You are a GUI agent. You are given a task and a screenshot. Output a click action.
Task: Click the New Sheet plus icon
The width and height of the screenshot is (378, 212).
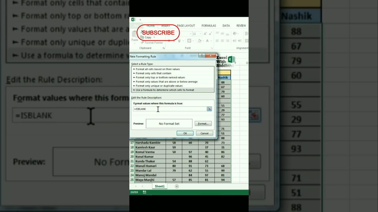[177, 186]
